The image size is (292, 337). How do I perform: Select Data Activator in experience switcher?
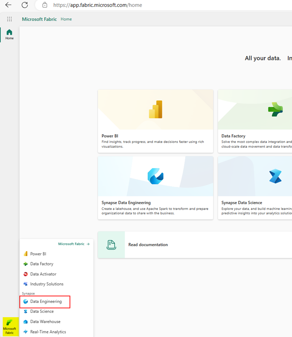56,274
